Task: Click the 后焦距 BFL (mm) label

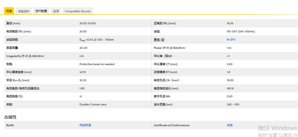Action: (x=165, y=23)
